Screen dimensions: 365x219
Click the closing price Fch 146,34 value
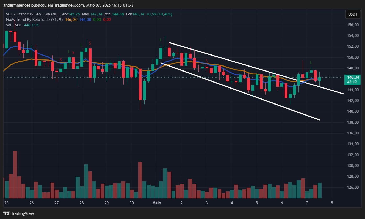[138, 14]
